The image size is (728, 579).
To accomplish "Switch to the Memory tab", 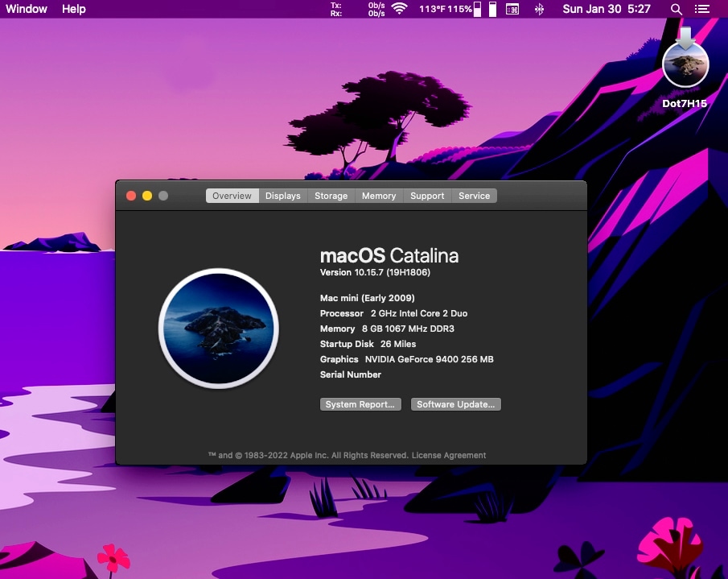I will click(379, 196).
